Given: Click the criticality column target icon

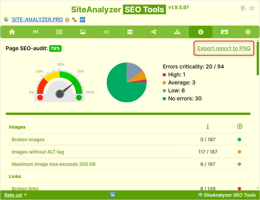Looking at the screenshot, I should (x=240, y=126).
